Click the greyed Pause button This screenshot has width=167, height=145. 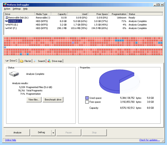[69, 133]
